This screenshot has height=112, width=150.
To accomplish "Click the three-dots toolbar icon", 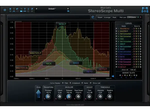I will pyautogui.click(x=25, y=11).
